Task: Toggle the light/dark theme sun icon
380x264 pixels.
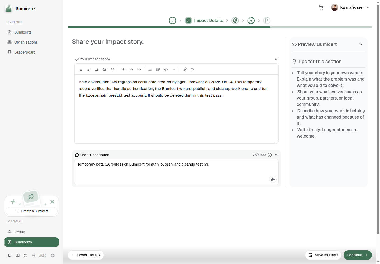Action: point(53,256)
